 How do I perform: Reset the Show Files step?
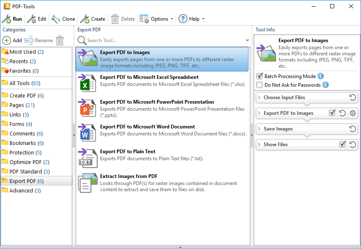point(352,145)
